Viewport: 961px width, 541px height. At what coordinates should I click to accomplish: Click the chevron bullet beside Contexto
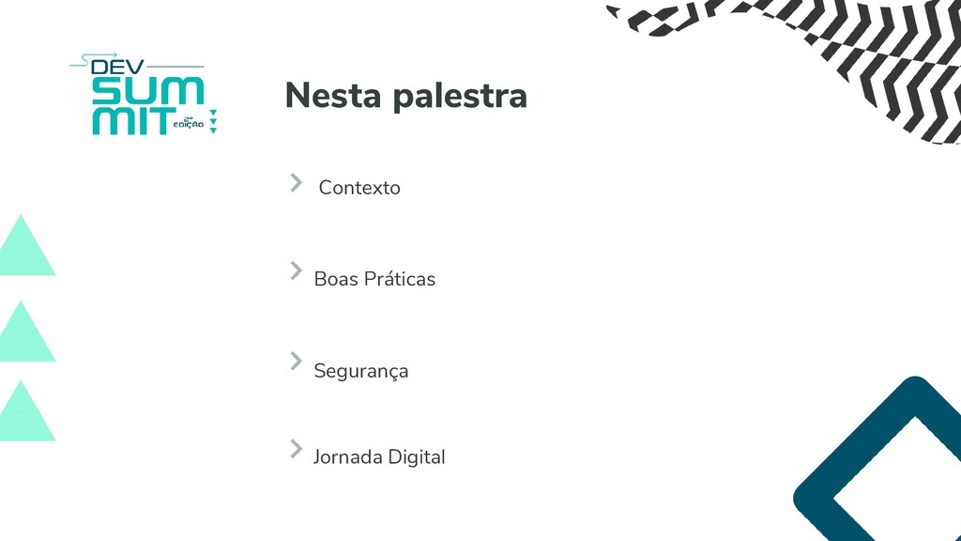coord(296,183)
